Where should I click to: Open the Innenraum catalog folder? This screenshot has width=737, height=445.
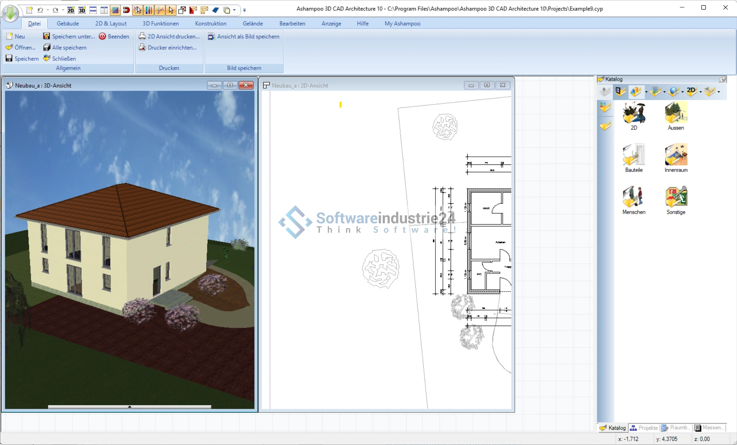675,158
